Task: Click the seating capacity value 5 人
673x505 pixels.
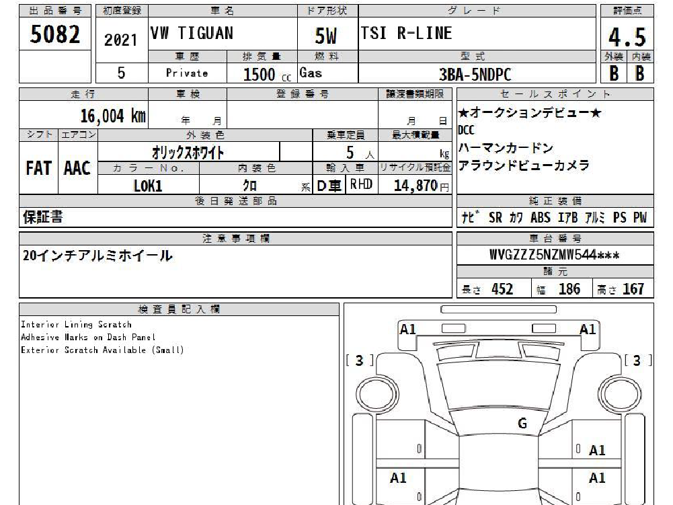Action: tap(360, 153)
